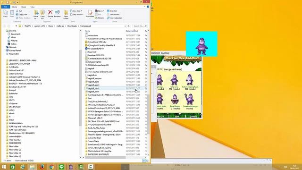Select the ragdoll_weapon file
This screenshot has width=302, height=170.
[x=94, y=78]
